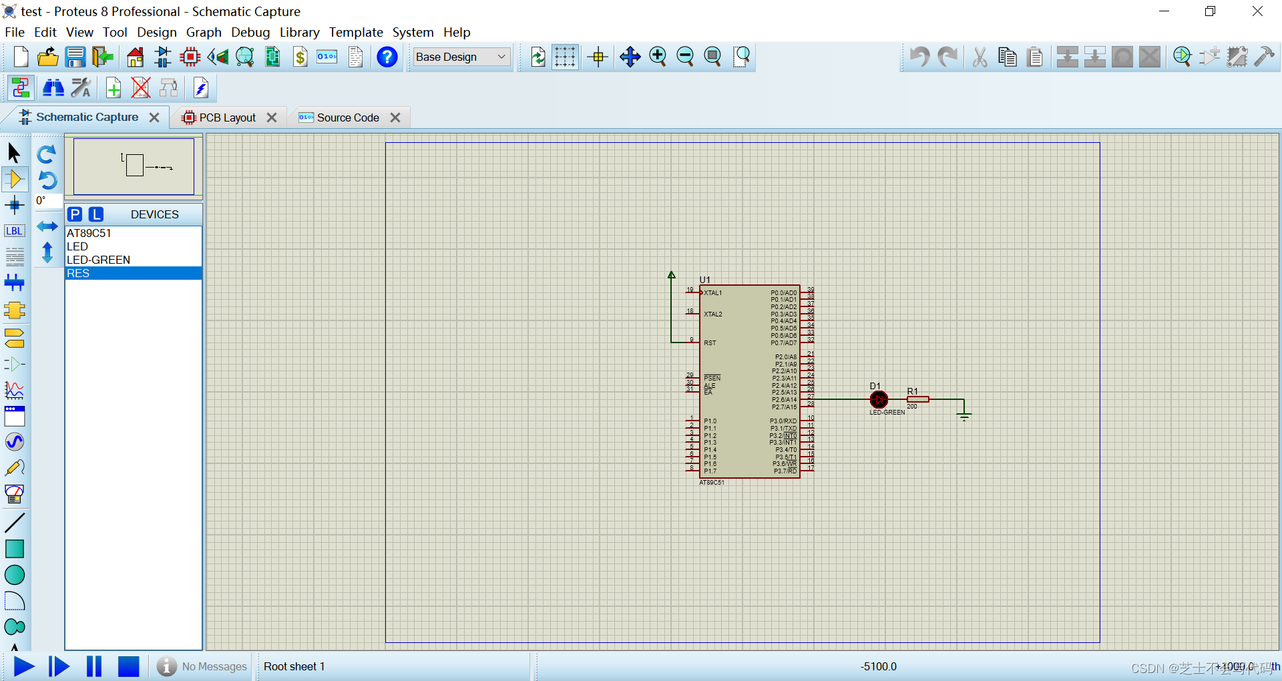
Task: Select the 2D Graphics Line tool
Action: pos(14,523)
